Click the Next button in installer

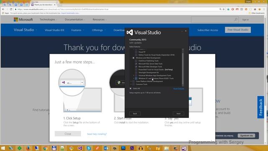point(178,114)
